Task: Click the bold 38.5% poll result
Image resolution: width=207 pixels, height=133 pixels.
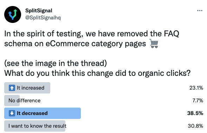Action: (195, 113)
